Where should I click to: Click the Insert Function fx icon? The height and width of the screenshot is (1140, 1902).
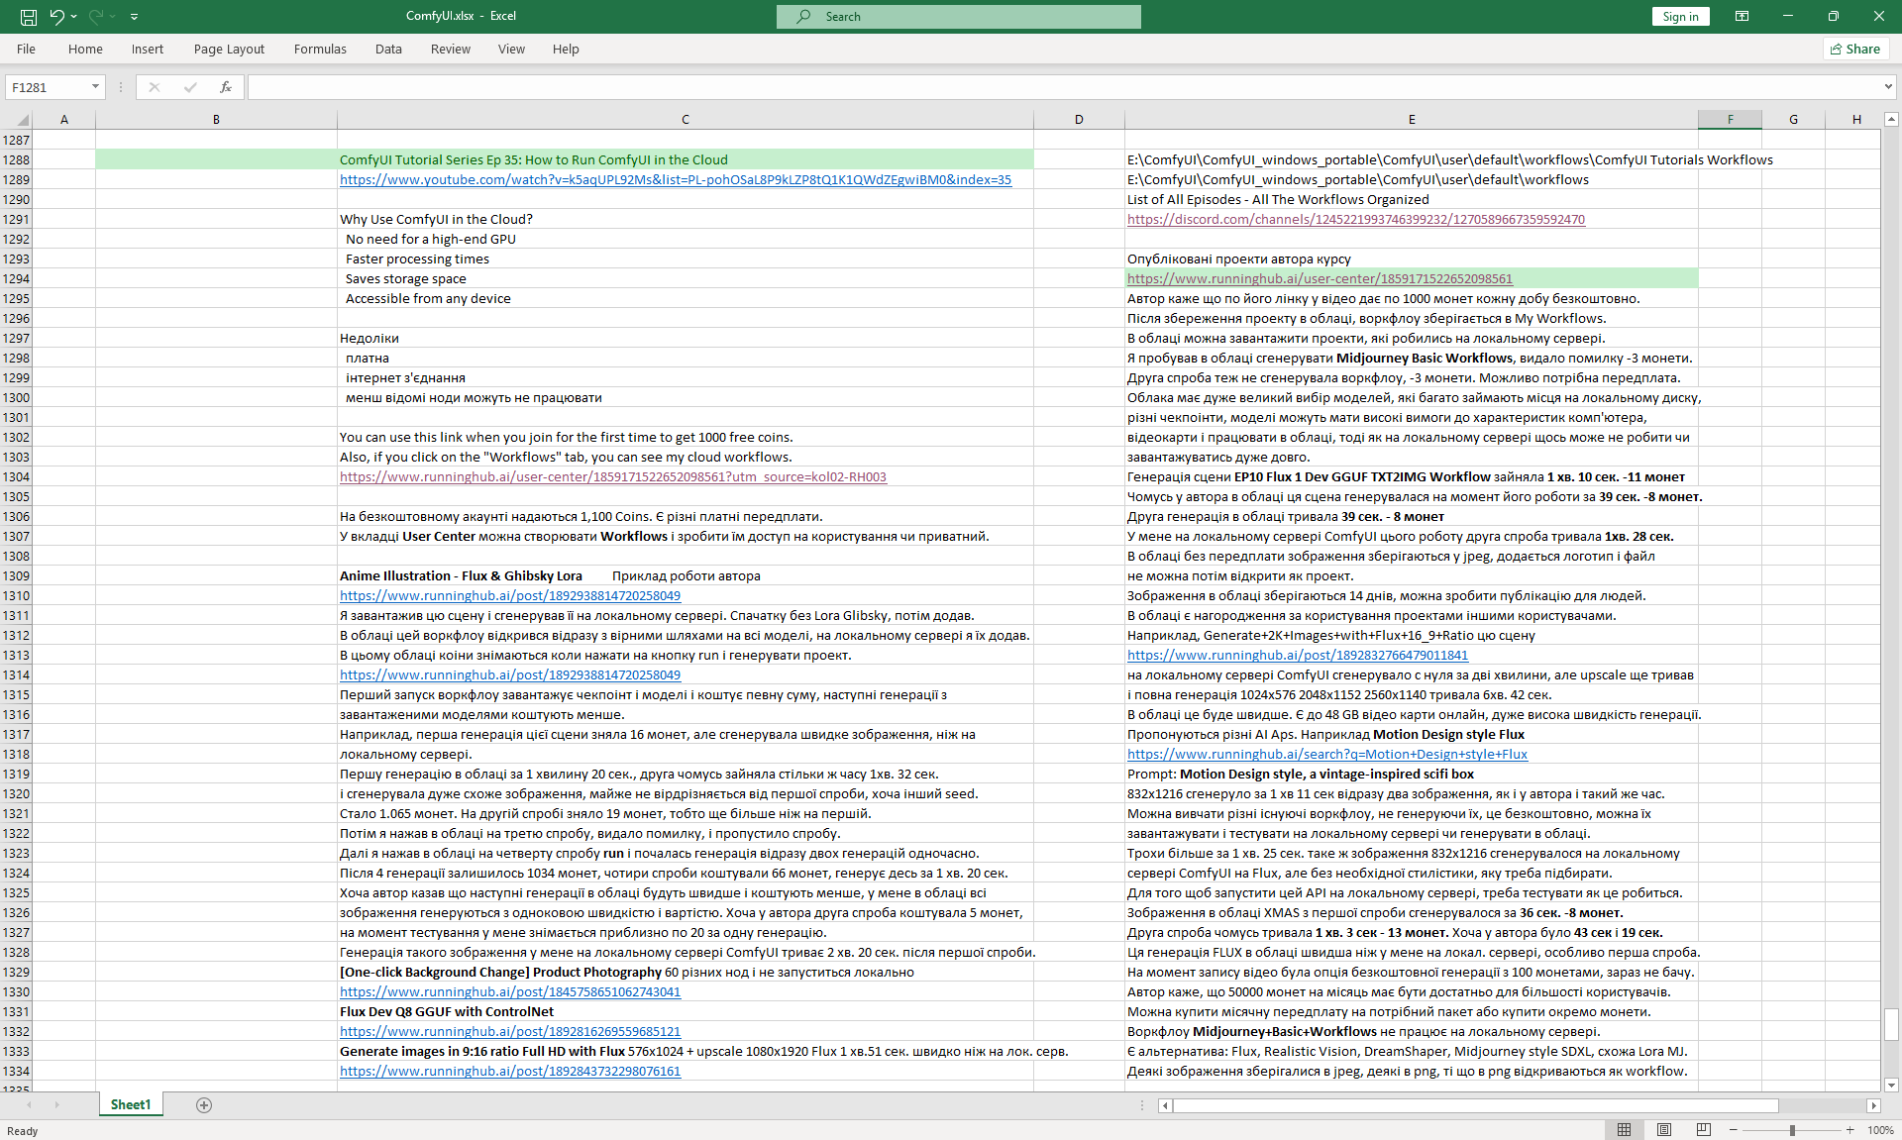[226, 87]
